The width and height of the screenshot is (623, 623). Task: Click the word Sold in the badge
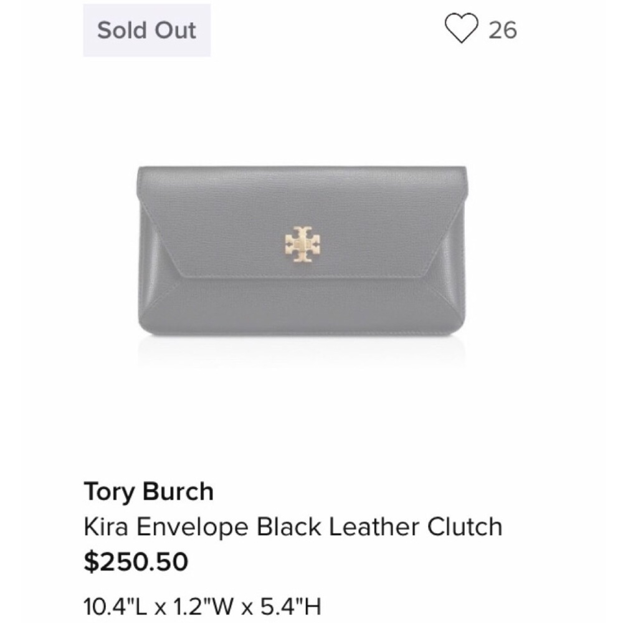[x=118, y=30]
